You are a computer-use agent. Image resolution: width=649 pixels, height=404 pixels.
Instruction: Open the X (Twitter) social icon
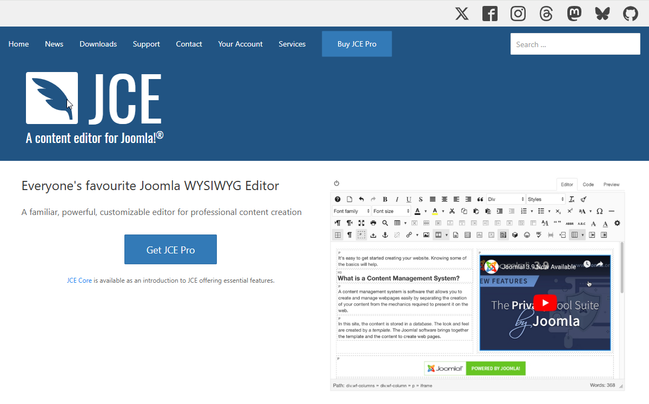462,14
